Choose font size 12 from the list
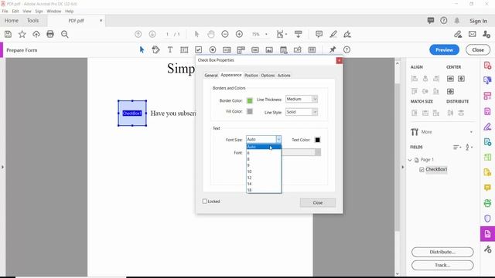495x278 pixels. pos(264,178)
